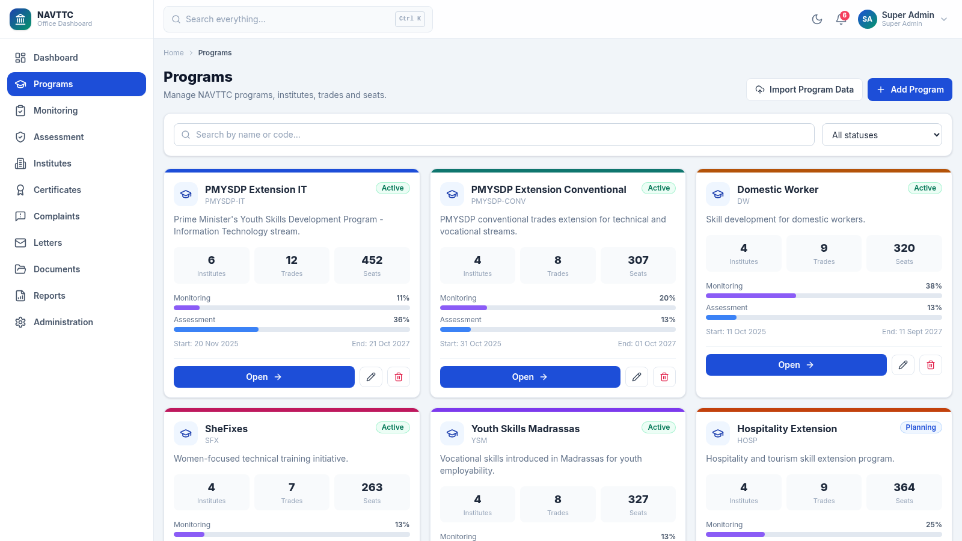Click the 364 Seats stat tile

pyautogui.click(x=904, y=492)
